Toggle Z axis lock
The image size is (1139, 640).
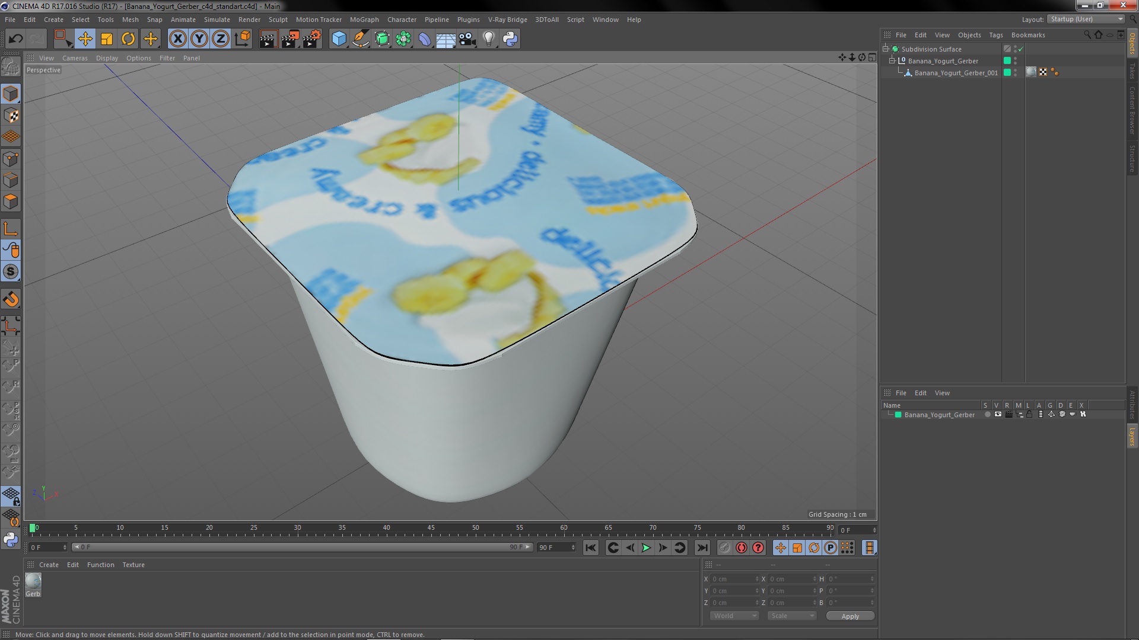tap(221, 39)
